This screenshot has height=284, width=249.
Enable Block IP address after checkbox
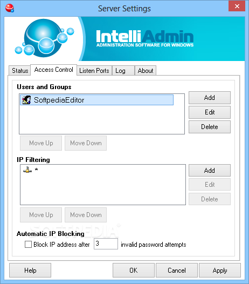click(28, 244)
